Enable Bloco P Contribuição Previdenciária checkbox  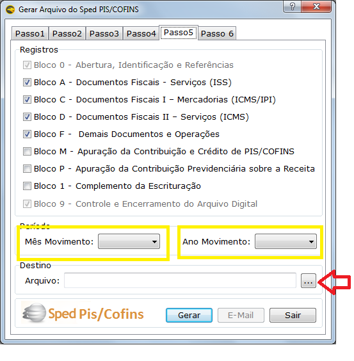tap(27, 169)
